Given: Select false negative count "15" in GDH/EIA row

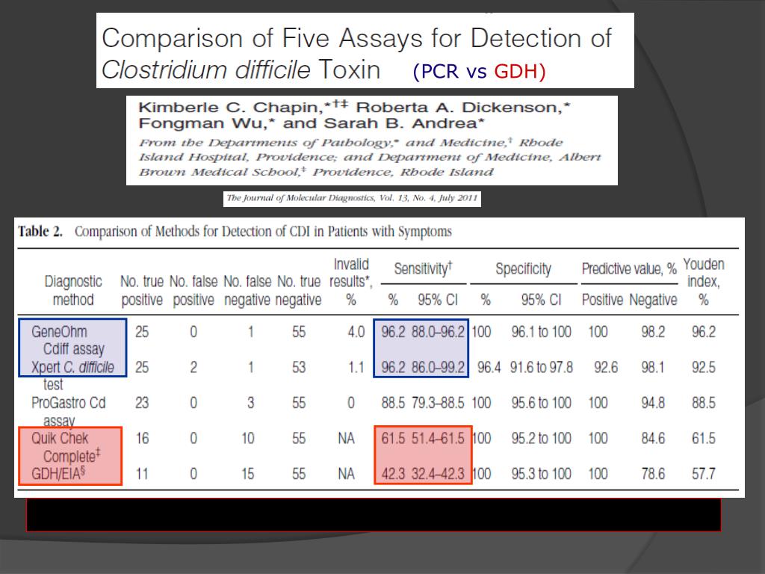Looking at the screenshot, I should tap(248, 473).
